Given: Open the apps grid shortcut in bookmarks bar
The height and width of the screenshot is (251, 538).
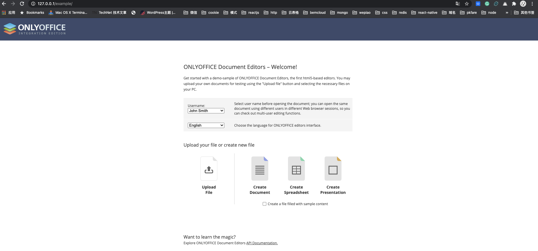Looking at the screenshot, I should click(8, 13).
